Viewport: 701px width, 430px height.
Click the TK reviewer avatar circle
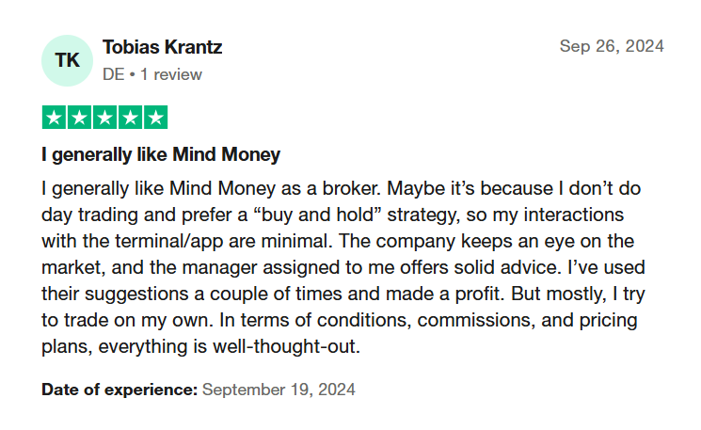click(67, 60)
